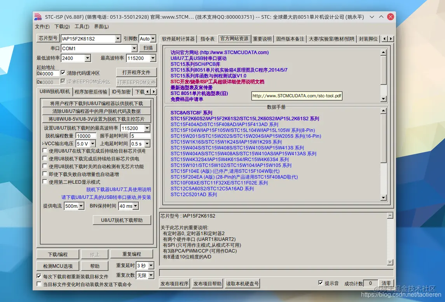Open the 界面(L) menu
Viewport: 445px width, 302px height.
pos(101,26)
